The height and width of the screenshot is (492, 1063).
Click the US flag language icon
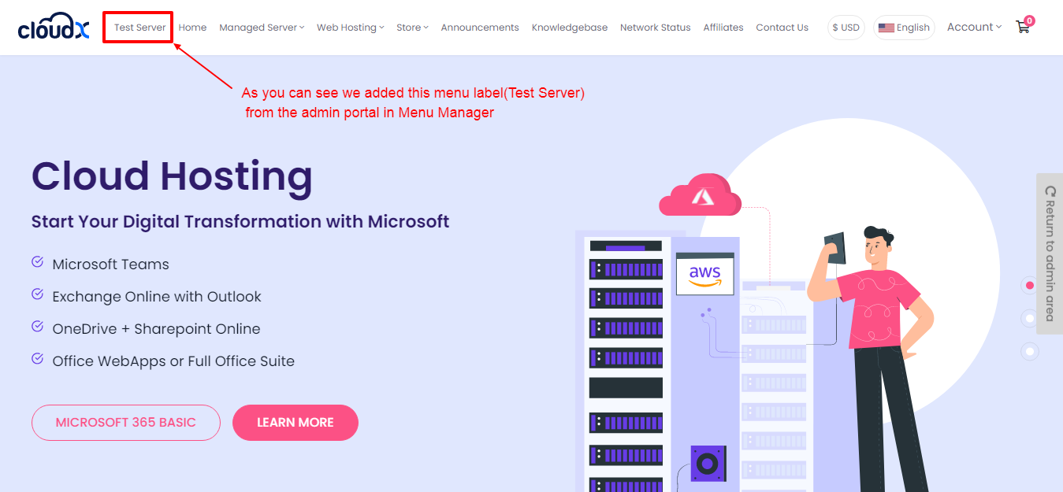coord(886,28)
